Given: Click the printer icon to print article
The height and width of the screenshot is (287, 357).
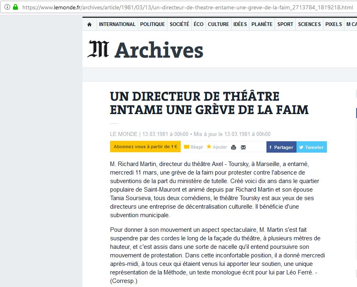Looking at the screenshot, I should click(x=234, y=147).
